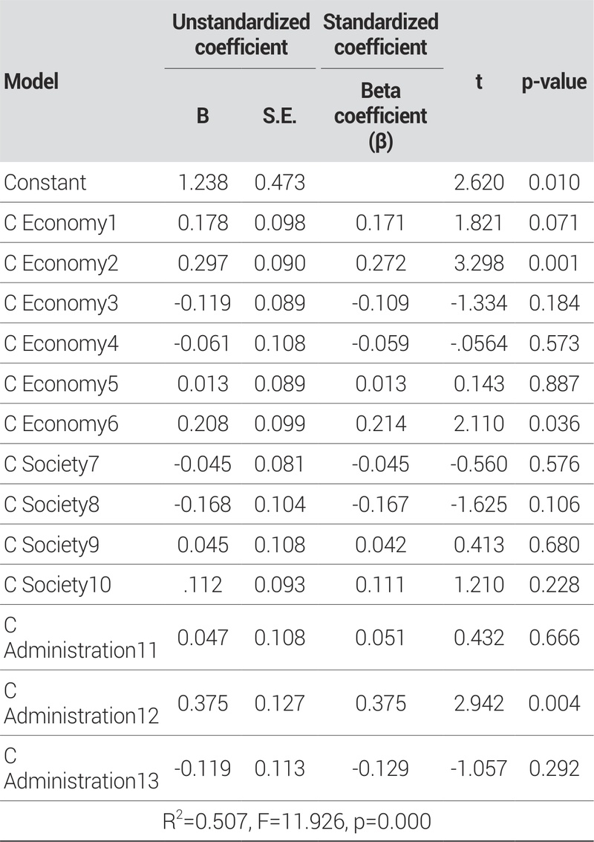
Task: Click the Constant row label
Action: pyautogui.click(x=45, y=183)
